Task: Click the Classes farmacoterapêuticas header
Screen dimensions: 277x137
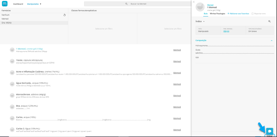Action: click(x=84, y=10)
